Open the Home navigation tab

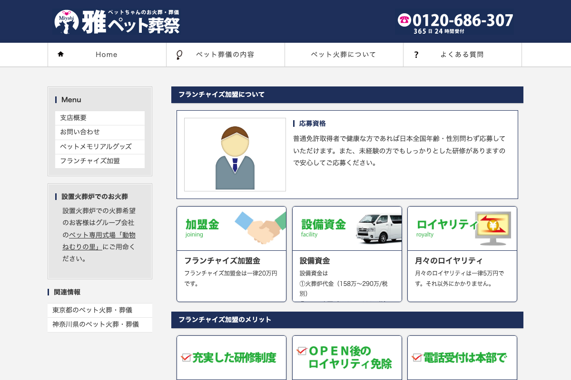pyautogui.click(x=107, y=55)
